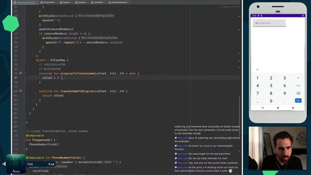
Task: Tap the 4 key on the phone keypad
Action: (x=258, y=86)
